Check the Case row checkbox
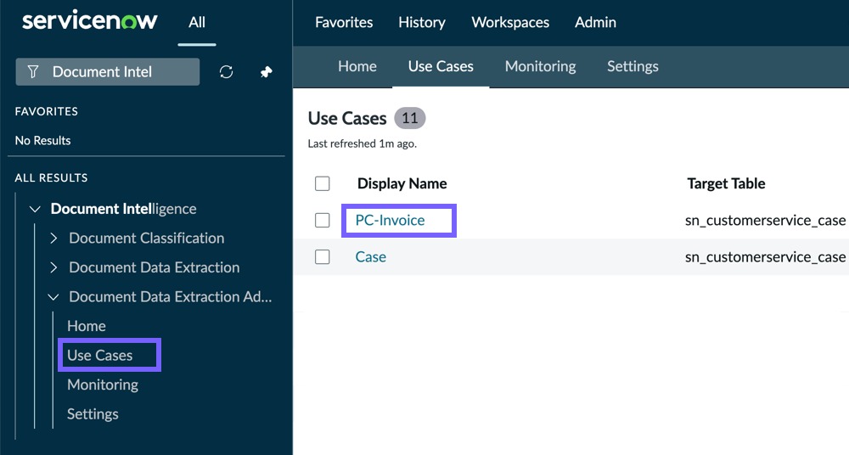Image resolution: width=849 pixels, height=455 pixels. [x=322, y=256]
